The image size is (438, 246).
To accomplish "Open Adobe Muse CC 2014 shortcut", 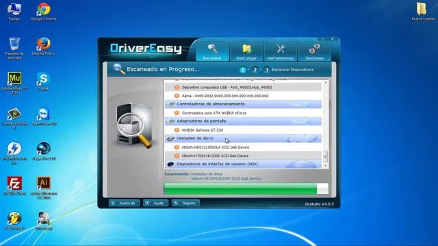I will (x=14, y=83).
